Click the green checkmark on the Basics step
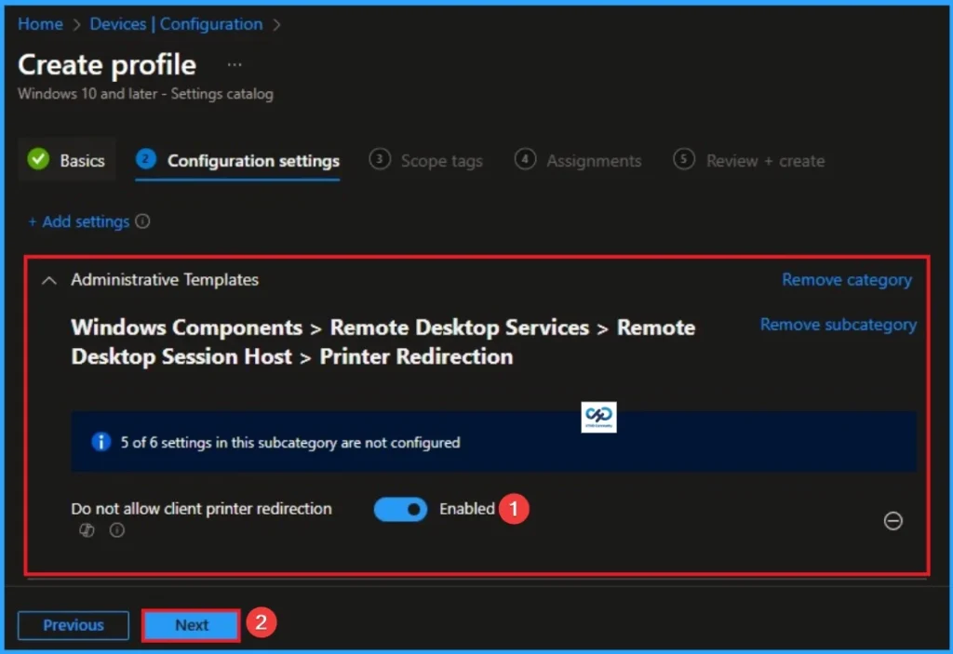 [38, 160]
